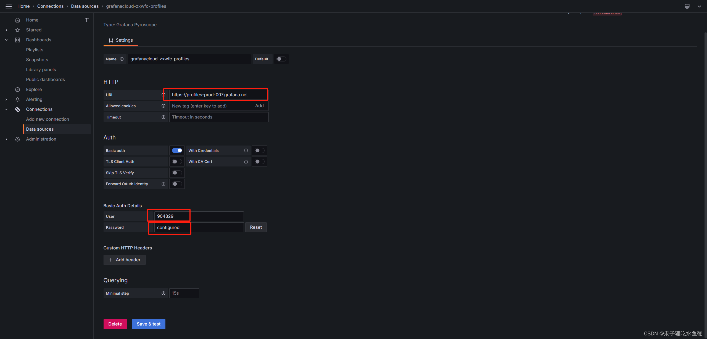Viewport: 707px width, 339px height.
Task: Click the dock menu sidebar icon
Action: (x=87, y=20)
